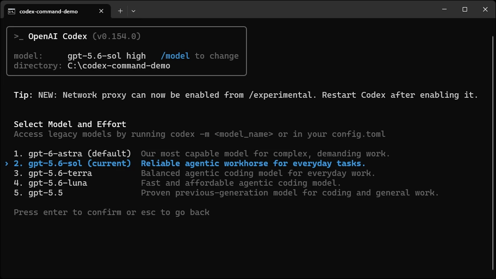Minimize the terminal window
Viewport: 496px width, 279px height.
[444, 9]
